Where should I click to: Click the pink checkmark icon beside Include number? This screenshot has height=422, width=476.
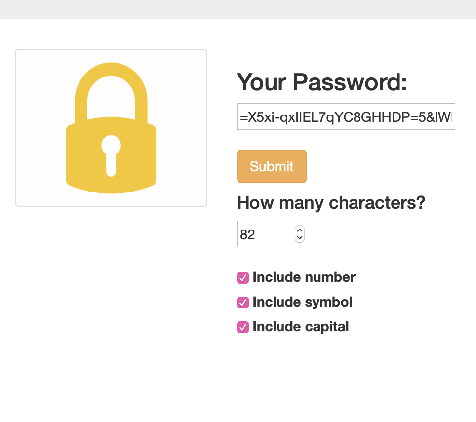(x=242, y=278)
